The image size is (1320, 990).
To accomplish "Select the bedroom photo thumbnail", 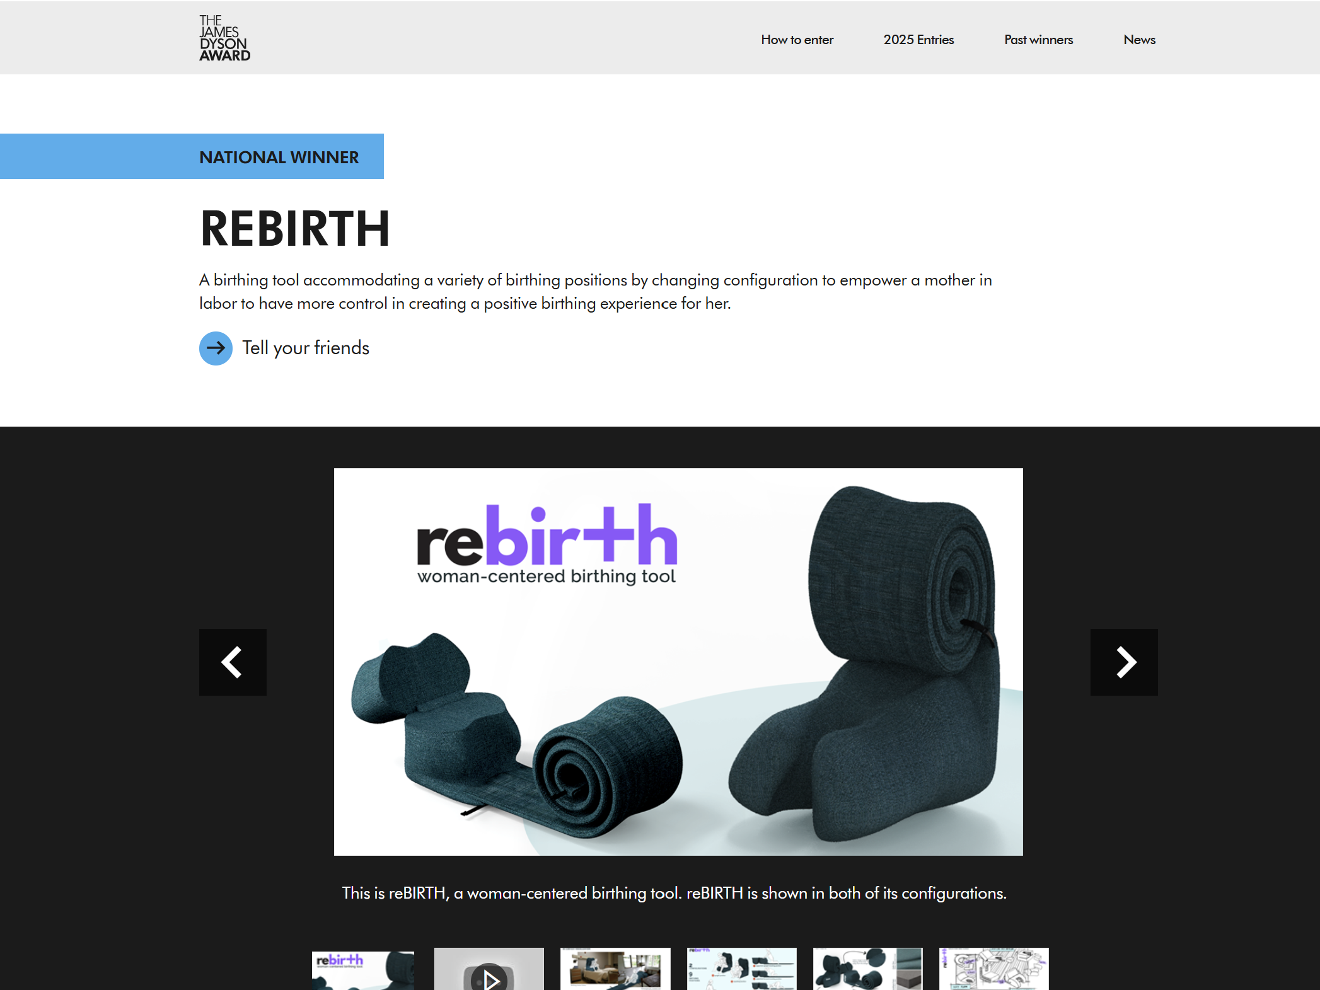I will pyautogui.click(x=615, y=969).
